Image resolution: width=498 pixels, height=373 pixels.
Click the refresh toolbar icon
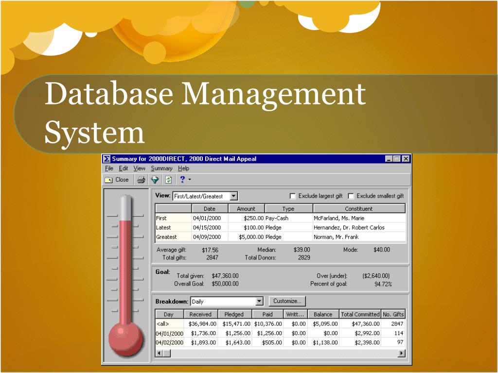168,180
